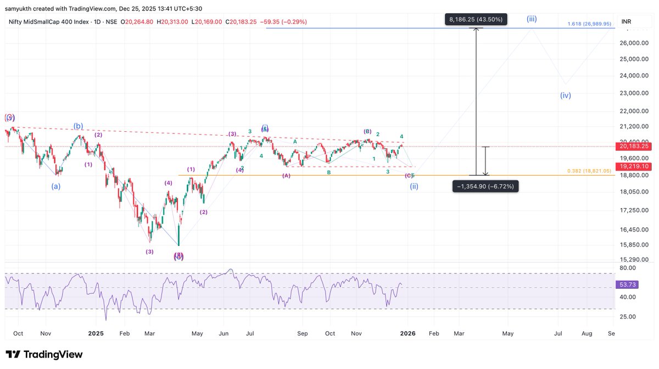659x369 pixels.
Task: Select the blue (b) wave label
Action: tap(79, 126)
